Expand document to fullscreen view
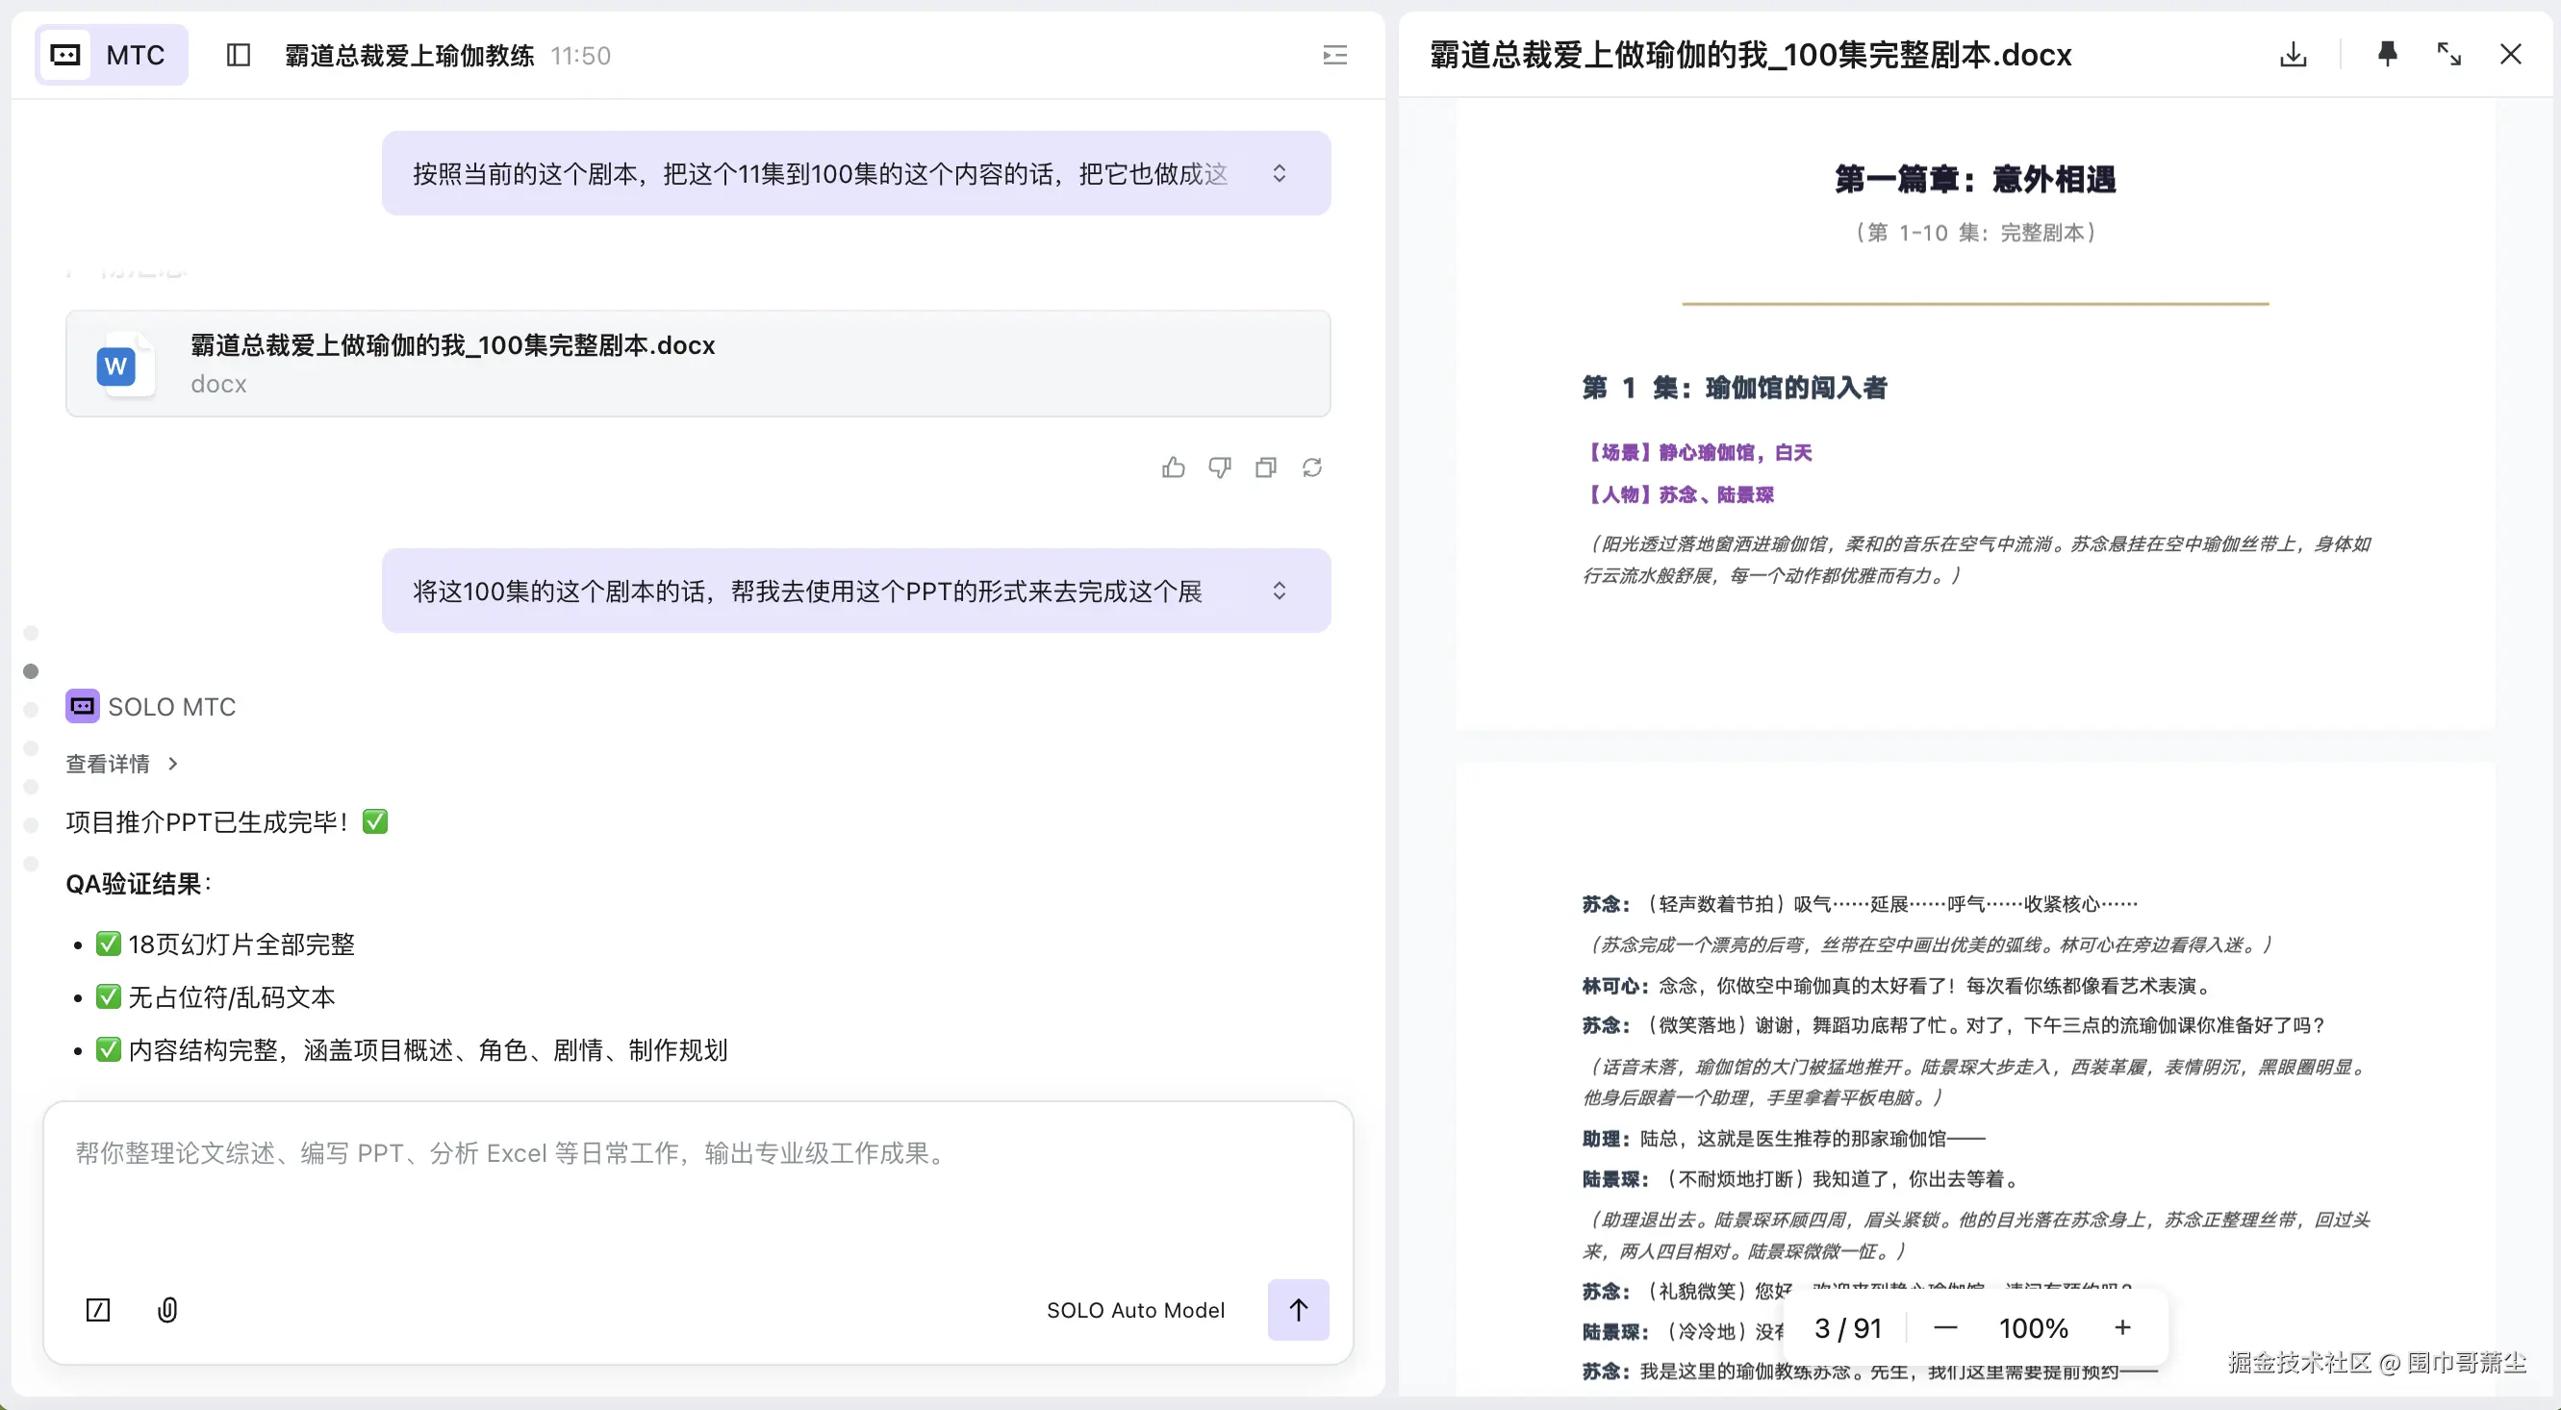 [x=2449, y=55]
